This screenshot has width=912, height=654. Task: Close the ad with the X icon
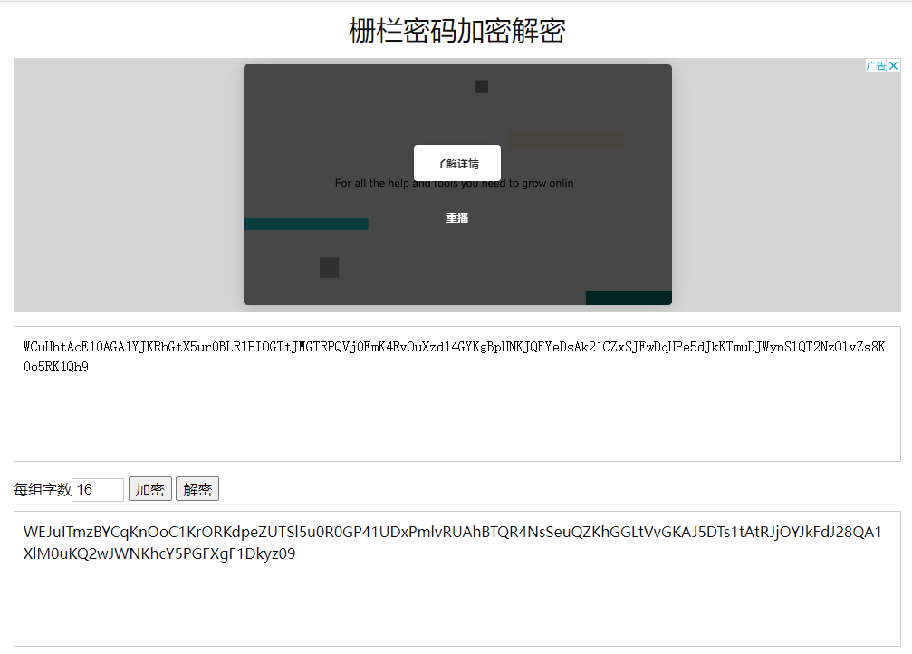pyautogui.click(x=893, y=64)
